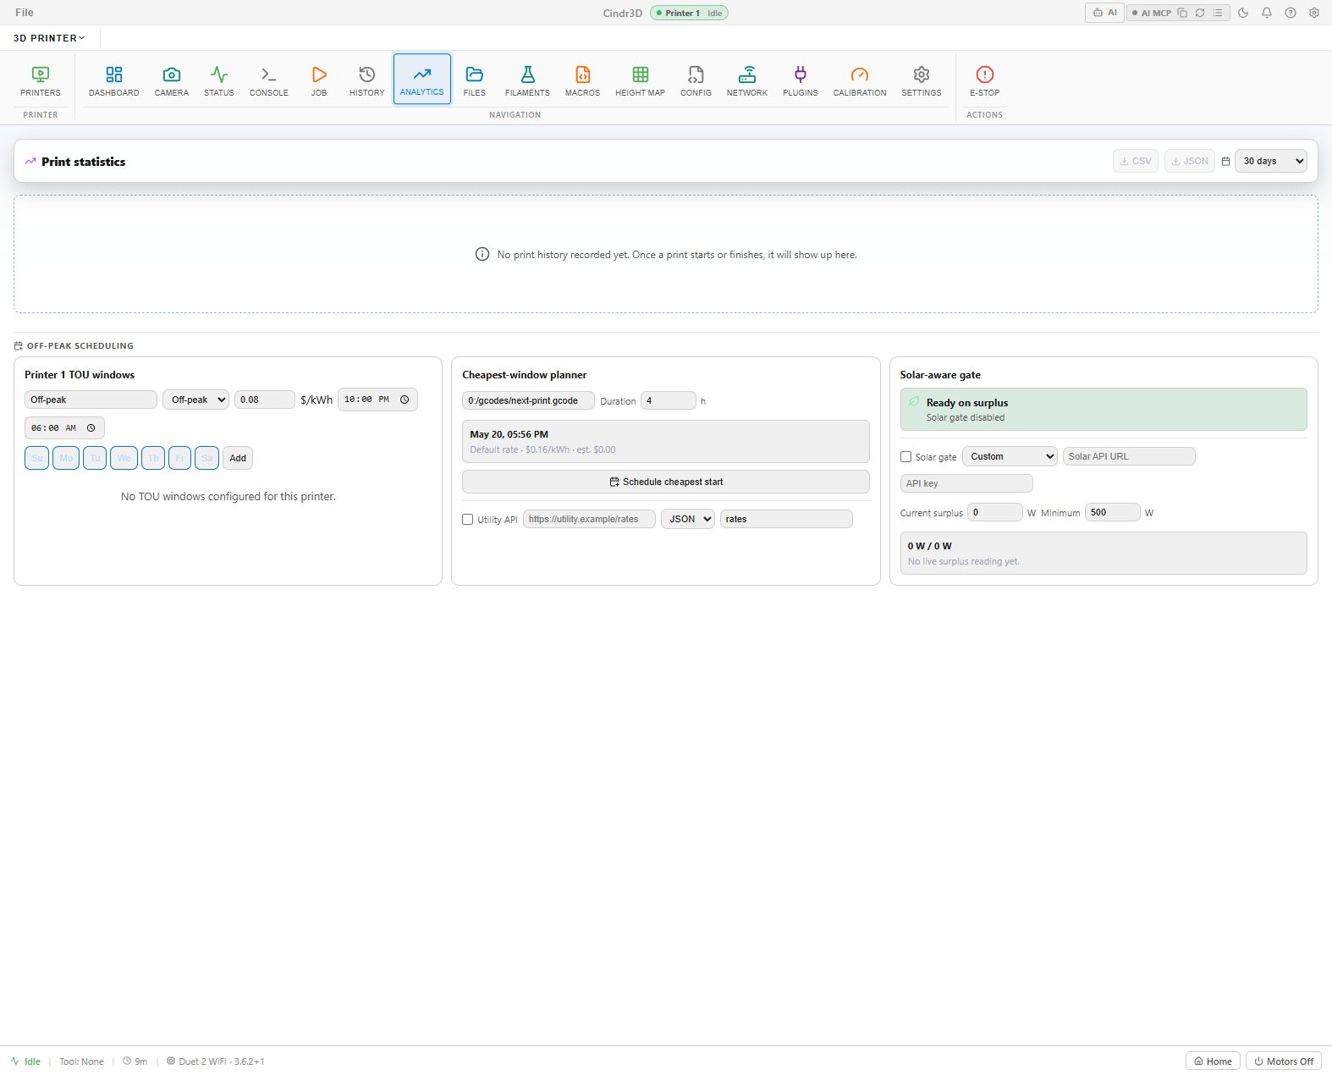Open the Console
This screenshot has height=1075, width=1332.
(268, 81)
